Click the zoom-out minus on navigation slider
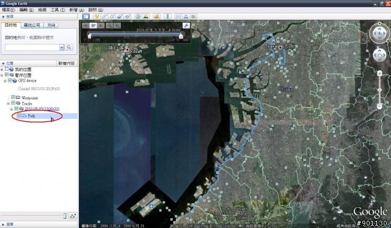Screen dimensions: 391x228 tap(379, 107)
